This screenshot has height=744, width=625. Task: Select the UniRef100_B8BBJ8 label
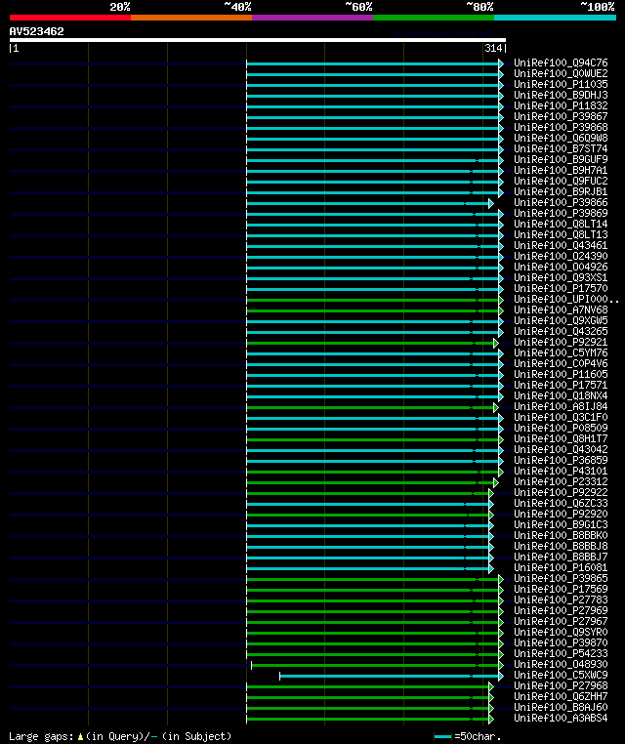click(561, 546)
